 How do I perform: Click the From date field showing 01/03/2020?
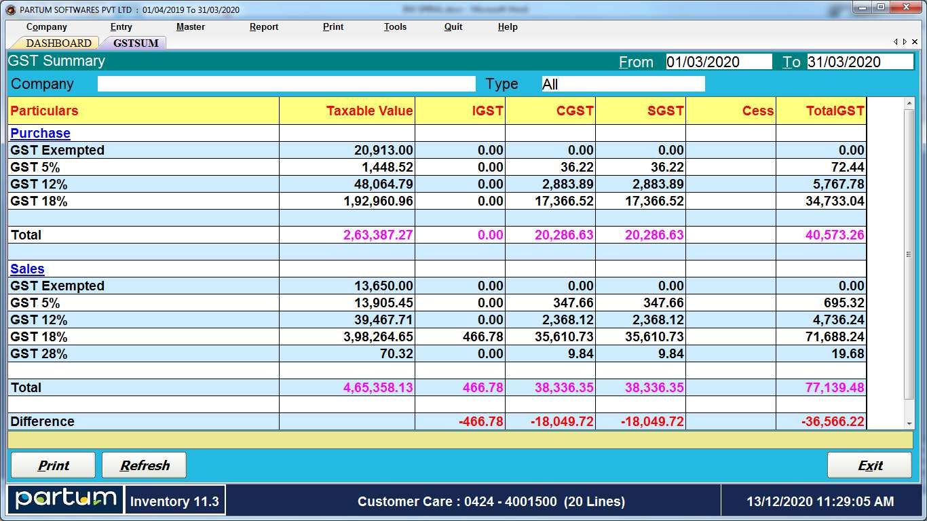coord(719,61)
